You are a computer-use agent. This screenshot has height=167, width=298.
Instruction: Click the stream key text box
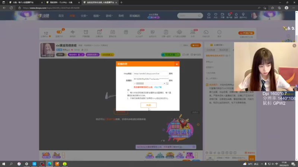pyautogui.click(x=151, y=79)
